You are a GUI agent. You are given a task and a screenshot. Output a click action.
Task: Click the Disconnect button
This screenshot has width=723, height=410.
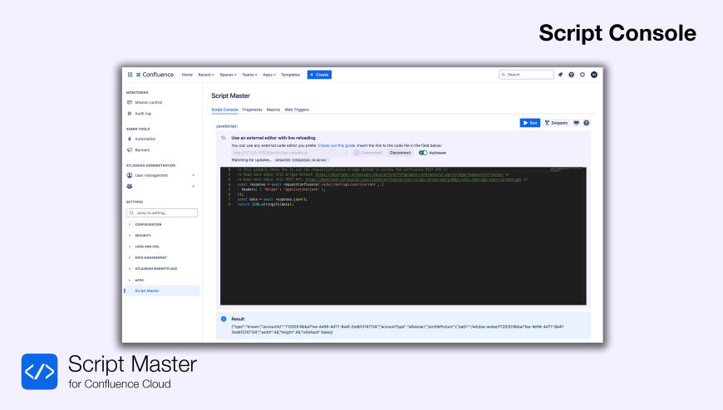(x=400, y=153)
